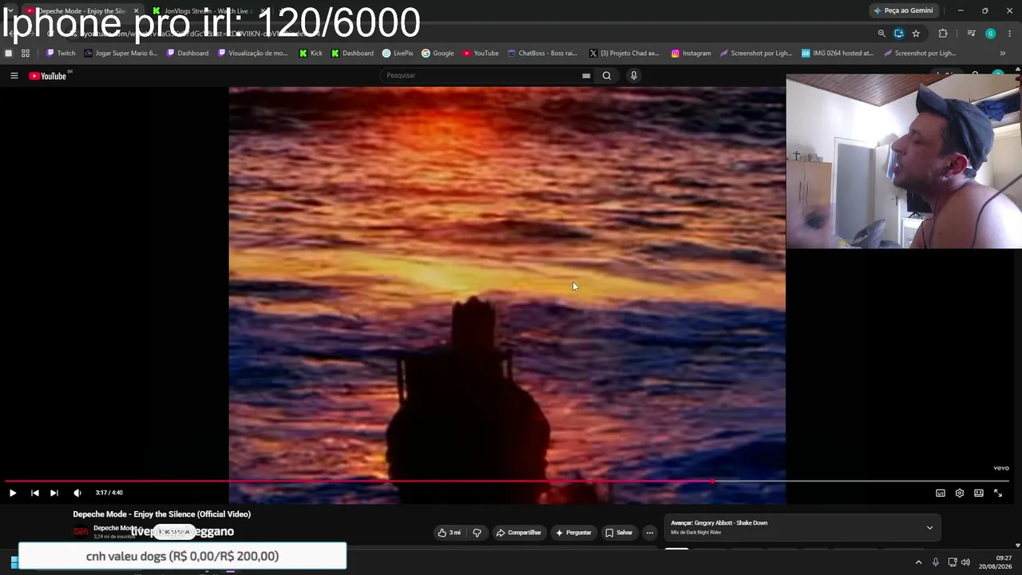Play the Depeche Mode video
The width and height of the screenshot is (1022, 575).
pyautogui.click(x=13, y=493)
